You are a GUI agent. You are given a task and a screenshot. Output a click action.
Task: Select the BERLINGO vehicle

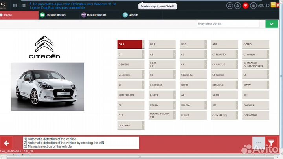(224, 85)
